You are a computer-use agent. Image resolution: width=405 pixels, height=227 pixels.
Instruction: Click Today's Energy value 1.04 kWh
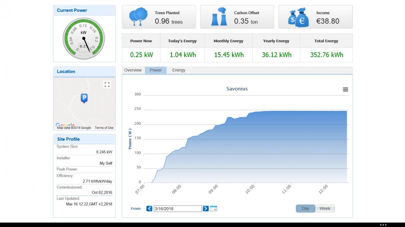[183, 55]
